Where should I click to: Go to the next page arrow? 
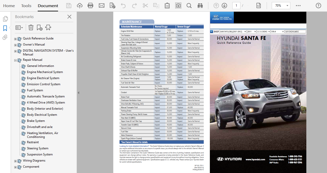point(224,6)
